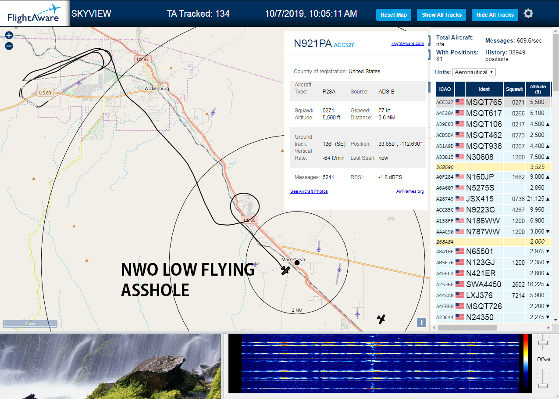Select the MSQT106 aircraft row
The image size is (559, 399).
point(493,124)
